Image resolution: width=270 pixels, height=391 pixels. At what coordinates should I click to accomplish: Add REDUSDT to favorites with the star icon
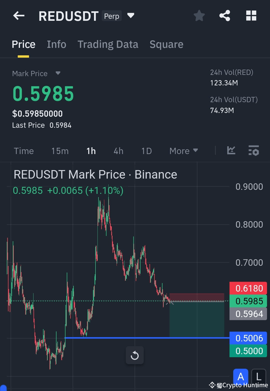point(199,16)
